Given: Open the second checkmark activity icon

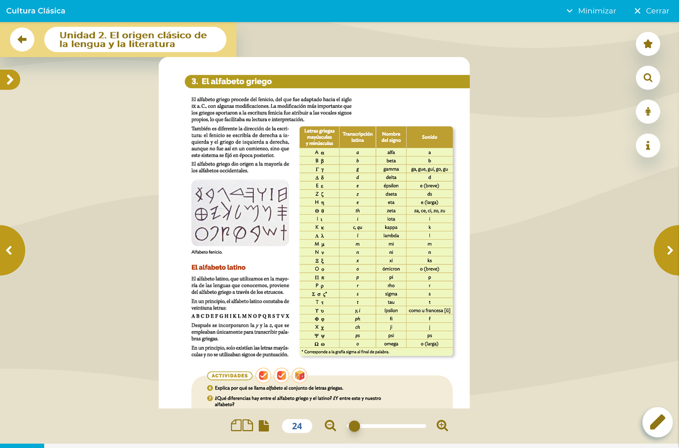Looking at the screenshot, I should pyautogui.click(x=282, y=376).
